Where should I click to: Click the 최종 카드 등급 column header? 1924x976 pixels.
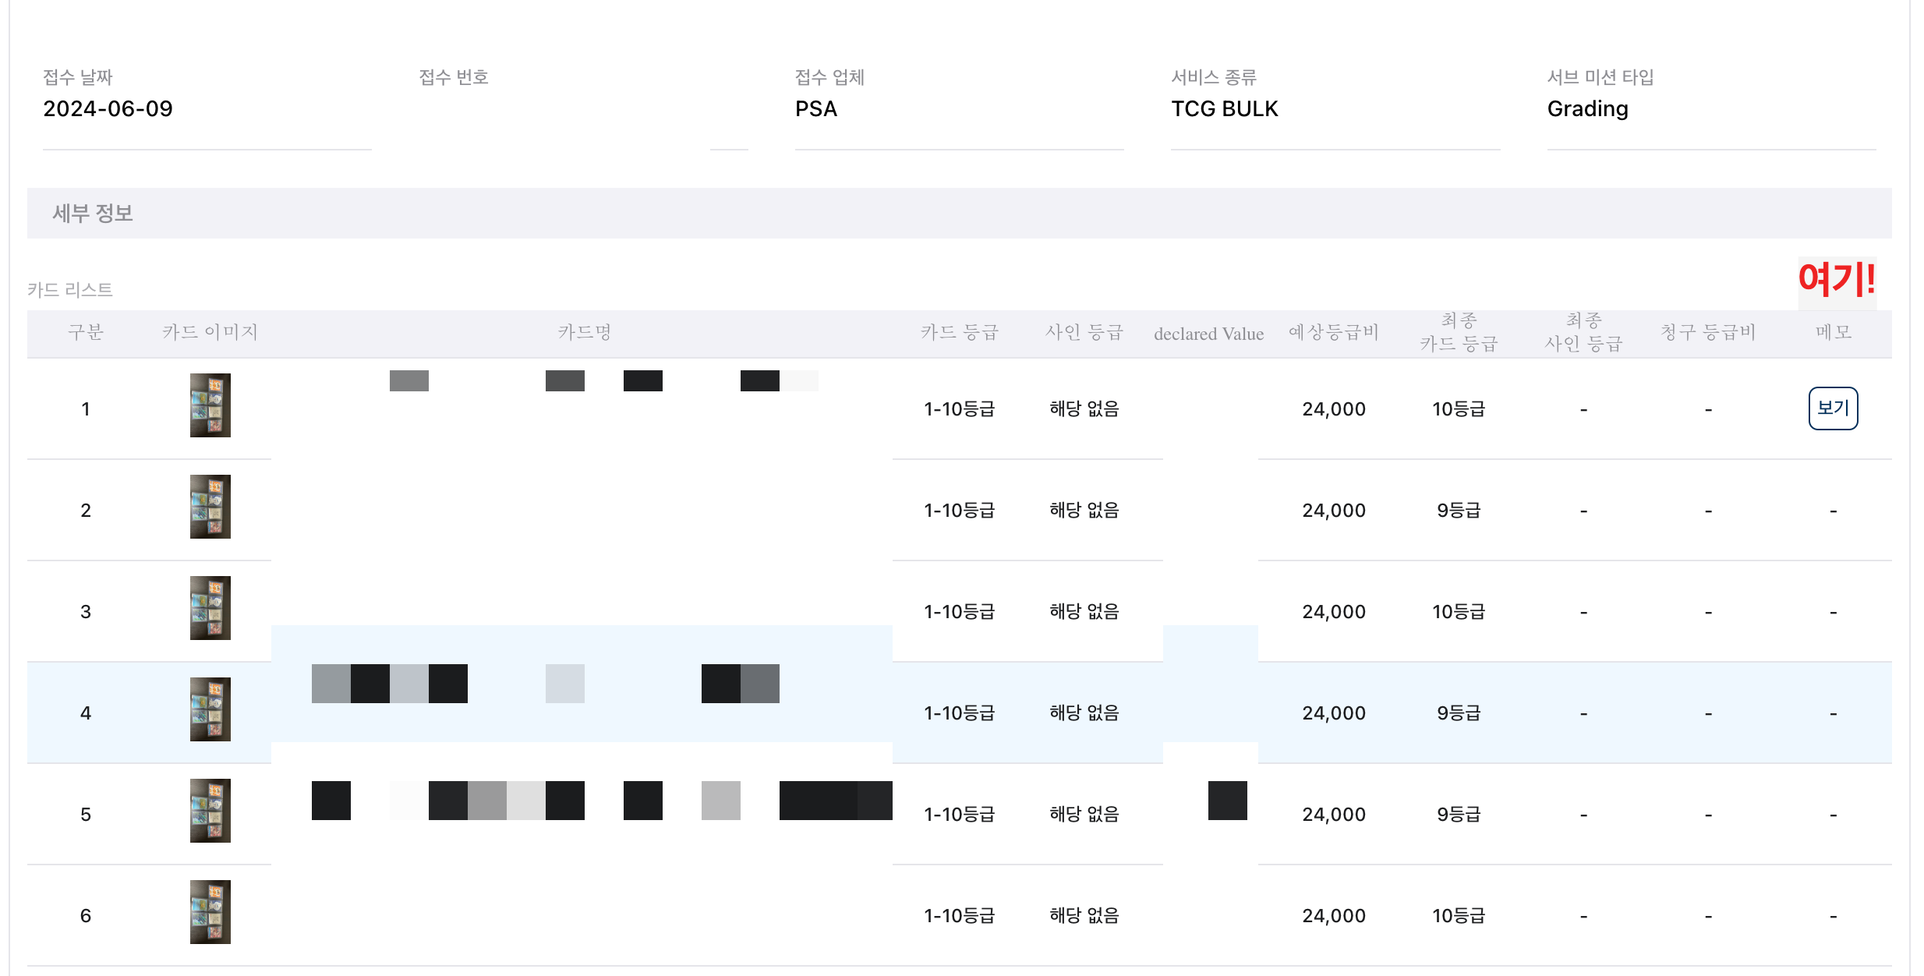click(1459, 333)
